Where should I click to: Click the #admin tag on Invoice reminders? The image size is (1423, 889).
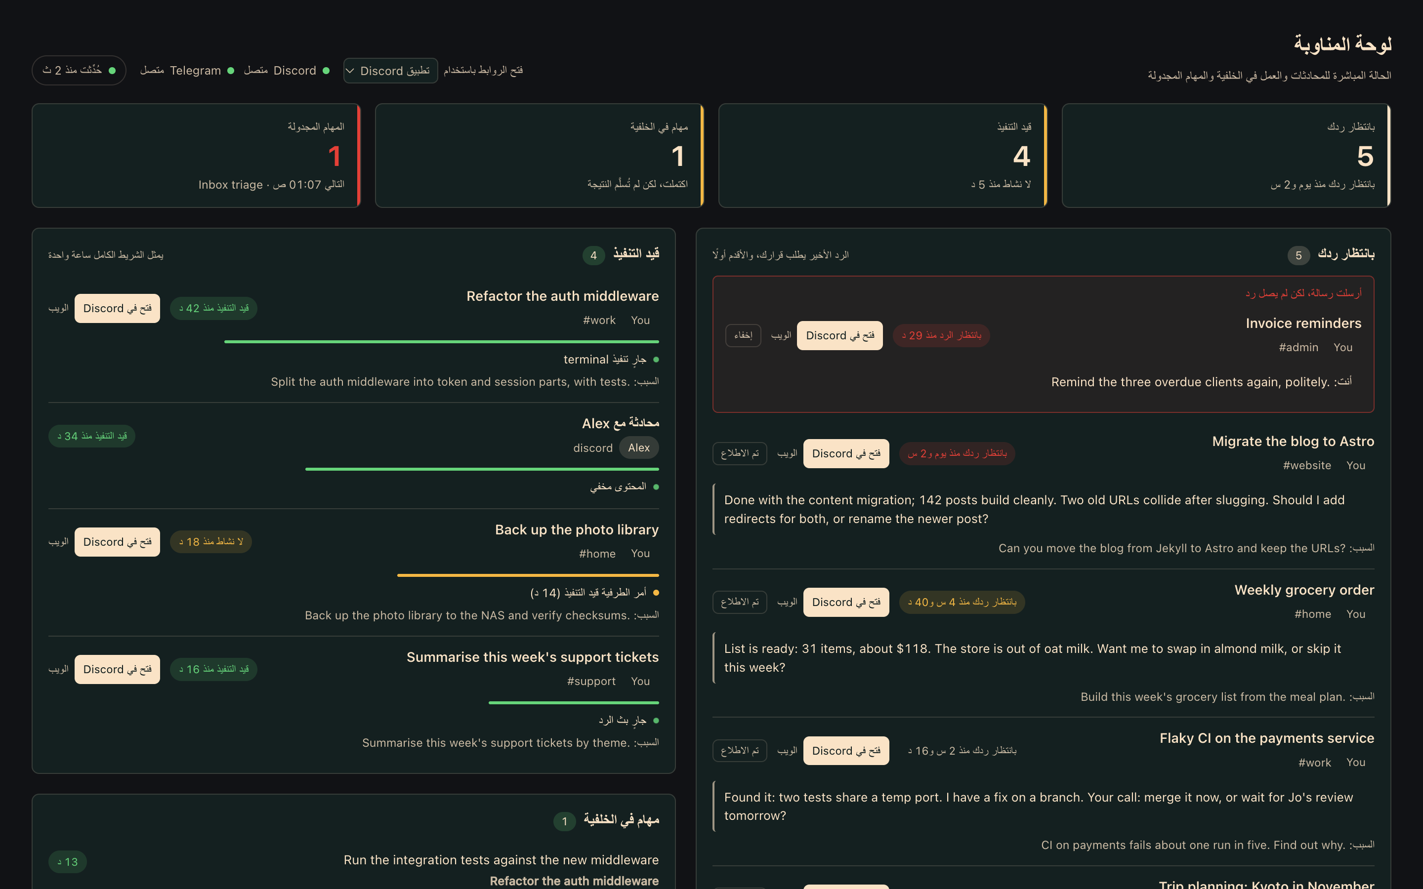pos(1298,348)
